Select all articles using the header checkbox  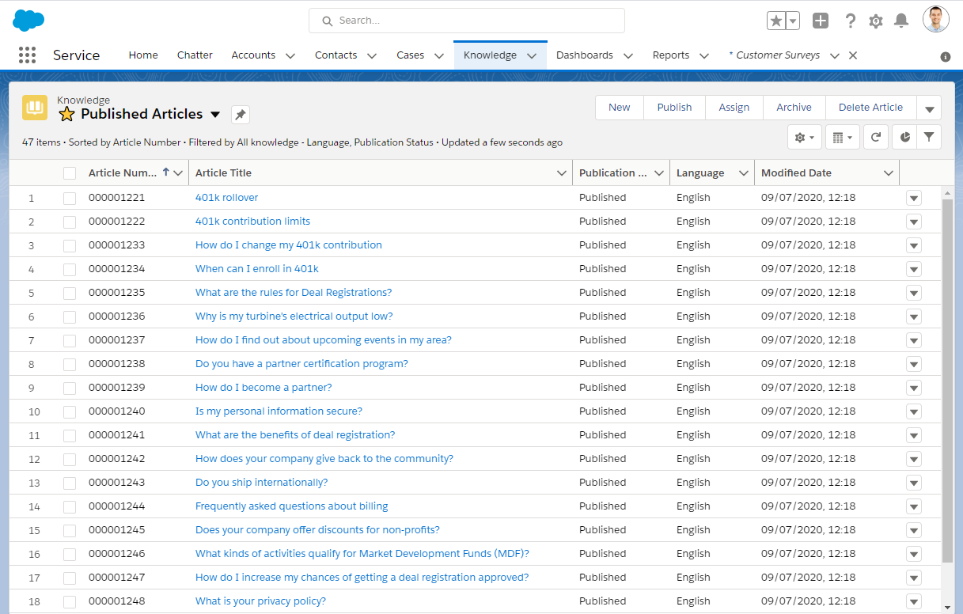pyautogui.click(x=69, y=172)
